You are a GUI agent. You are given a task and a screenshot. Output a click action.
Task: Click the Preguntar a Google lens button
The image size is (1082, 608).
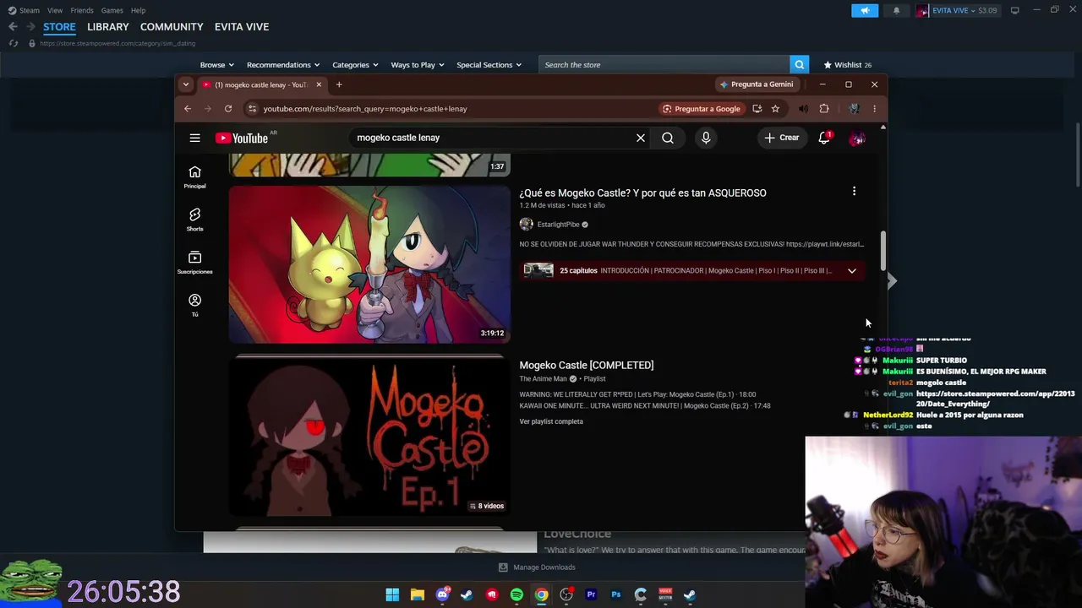[x=702, y=109]
